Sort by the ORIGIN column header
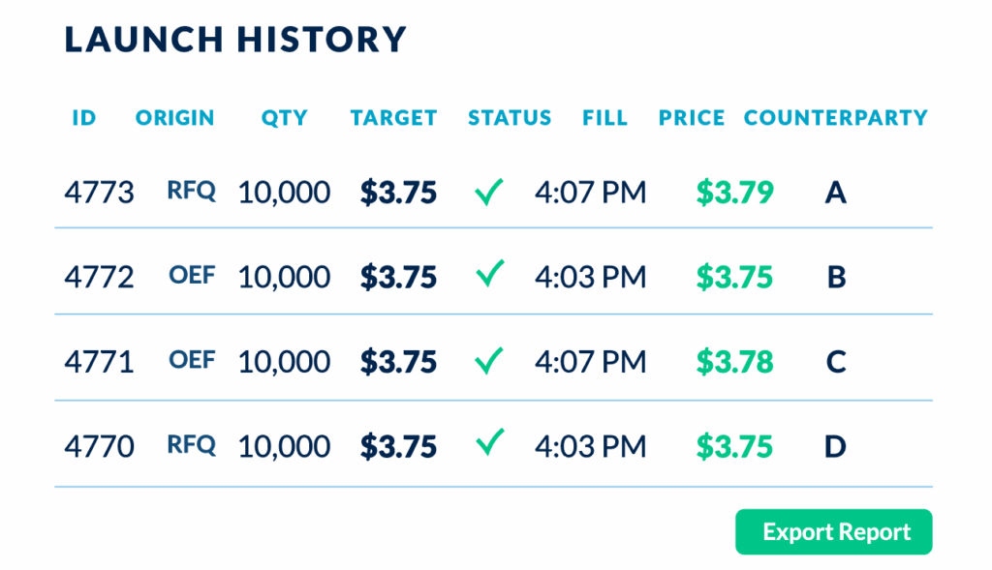Viewport: 992px width, 570px height. [174, 117]
